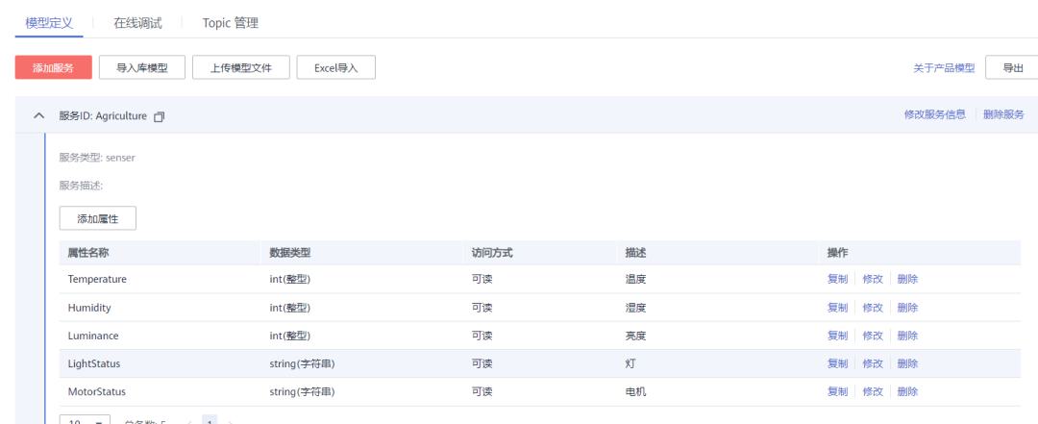Click the 操作 column header
Viewport: 1038px width, 424px height.
tap(837, 253)
